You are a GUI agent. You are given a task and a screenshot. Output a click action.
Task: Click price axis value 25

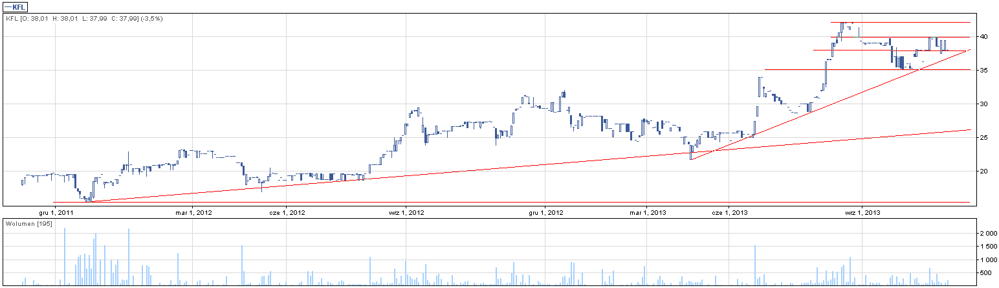983,138
